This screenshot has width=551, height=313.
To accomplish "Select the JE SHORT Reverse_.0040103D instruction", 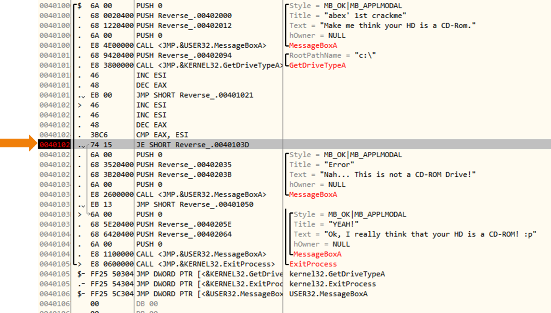I will click(192, 145).
